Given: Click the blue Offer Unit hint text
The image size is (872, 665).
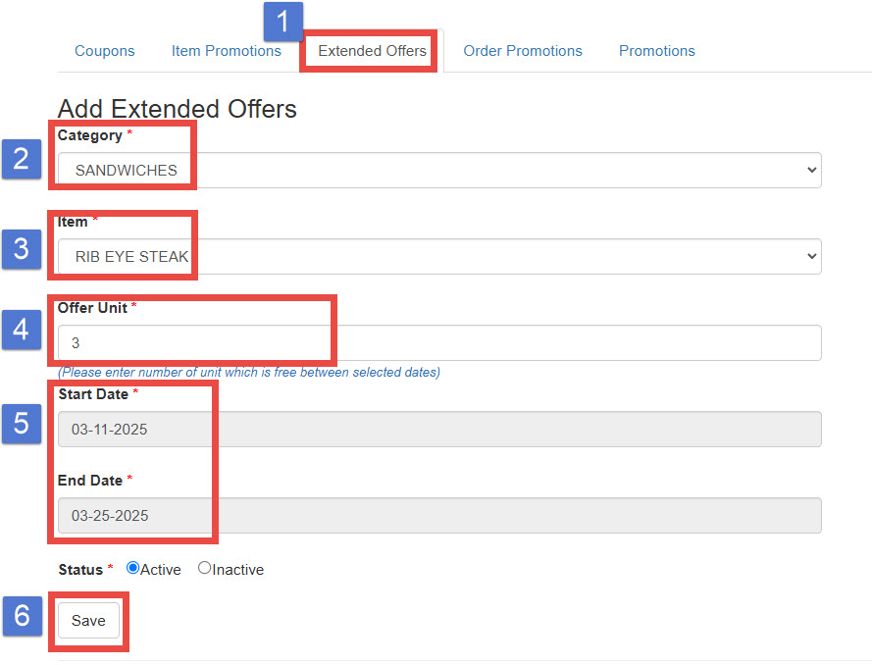Looking at the screenshot, I should [x=249, y=373].
